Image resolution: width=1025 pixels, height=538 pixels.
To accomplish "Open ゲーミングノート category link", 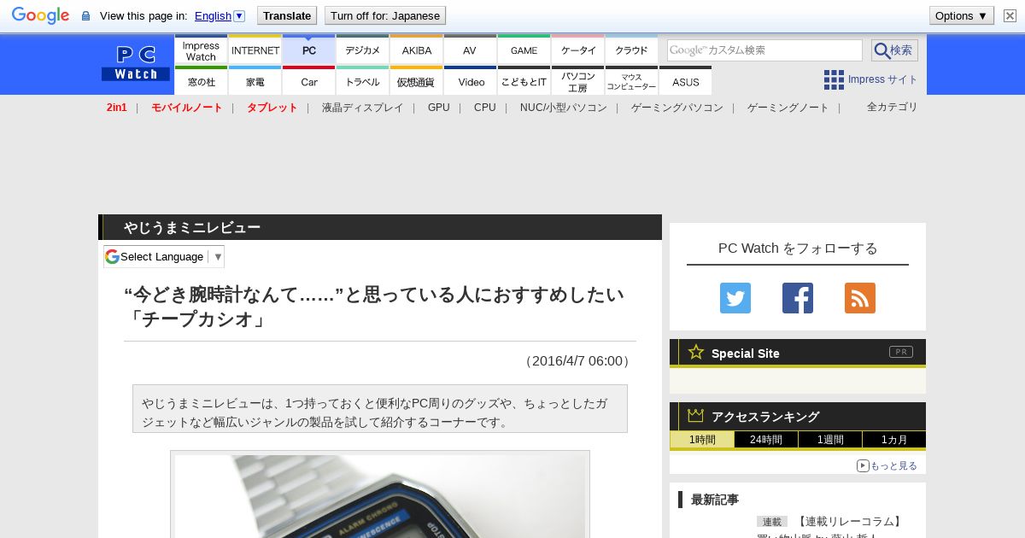I will point(788,108).
